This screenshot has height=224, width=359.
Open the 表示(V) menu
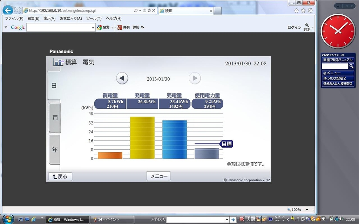[x=49, y=19]
